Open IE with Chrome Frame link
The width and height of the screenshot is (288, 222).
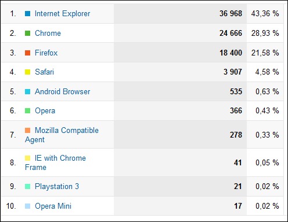click(x=55, y=162)
